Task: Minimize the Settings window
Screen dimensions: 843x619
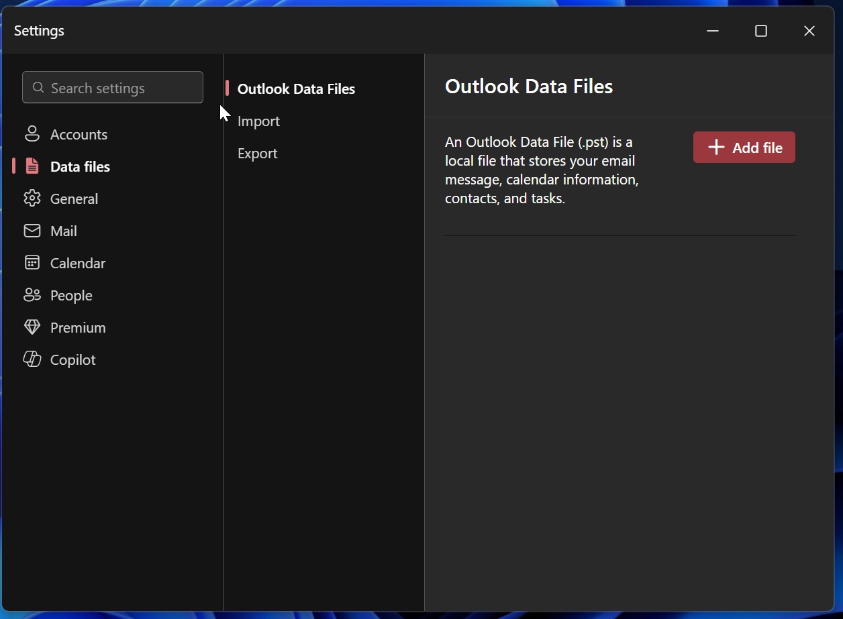Action: [713, 31]
